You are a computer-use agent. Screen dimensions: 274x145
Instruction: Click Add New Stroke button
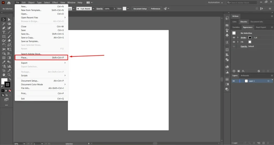234,71
